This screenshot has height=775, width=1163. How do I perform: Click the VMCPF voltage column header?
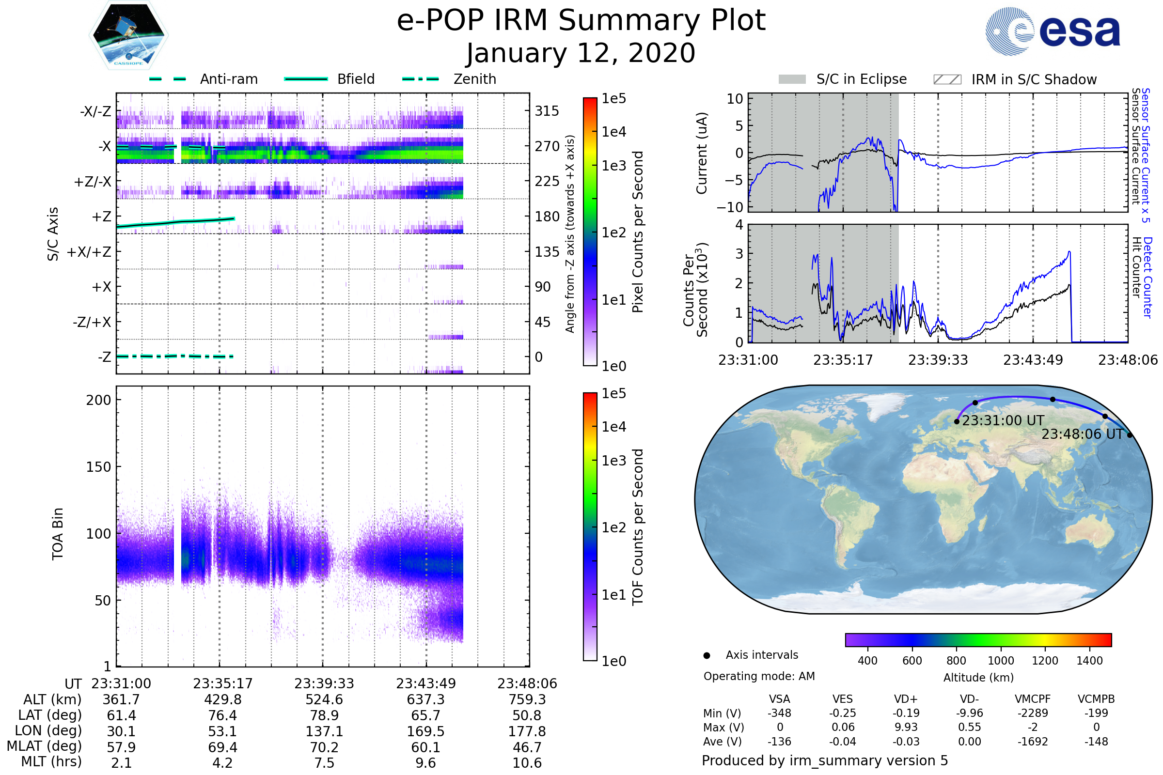pyautogui.click(x=1033, y=699)
